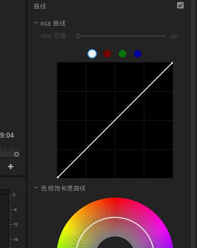Click the top-right curve control point
The image size is (197, 248).
172,63
